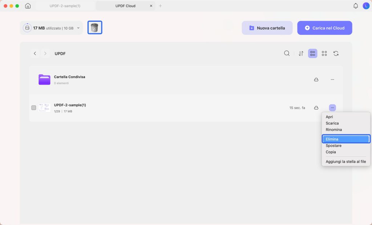The height and width of the screenshot is (225, 372).
Task: Click the 15 sec. fa timestamp
Action: [x=297, y=108]
